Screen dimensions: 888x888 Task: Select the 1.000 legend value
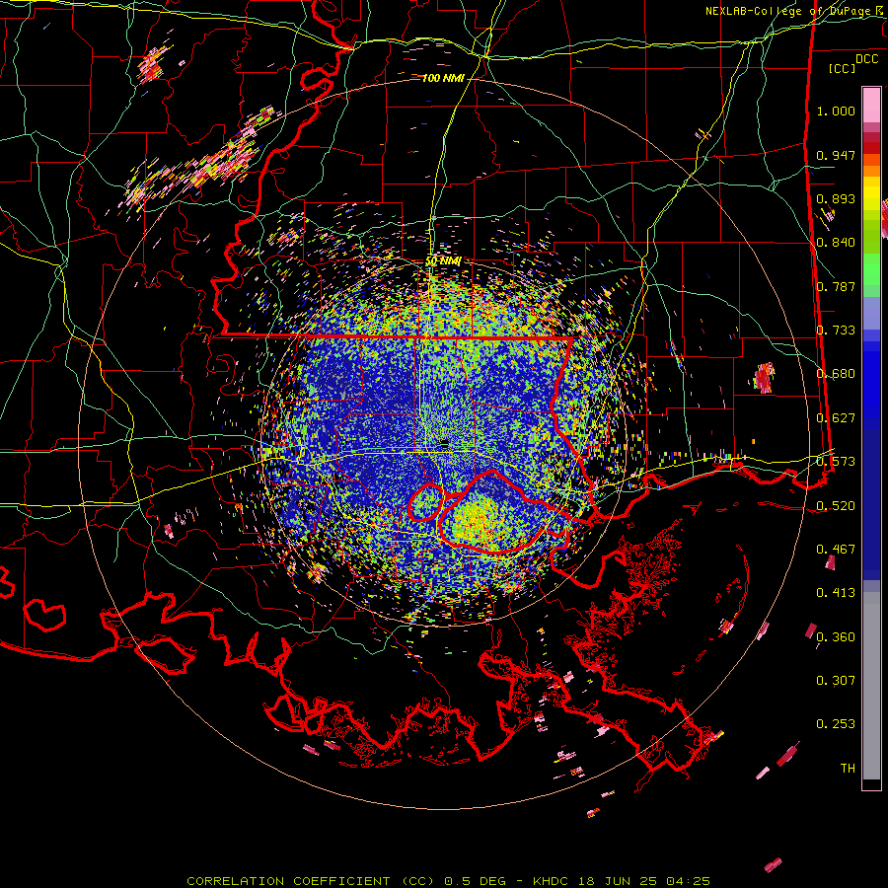pos(836,111)
